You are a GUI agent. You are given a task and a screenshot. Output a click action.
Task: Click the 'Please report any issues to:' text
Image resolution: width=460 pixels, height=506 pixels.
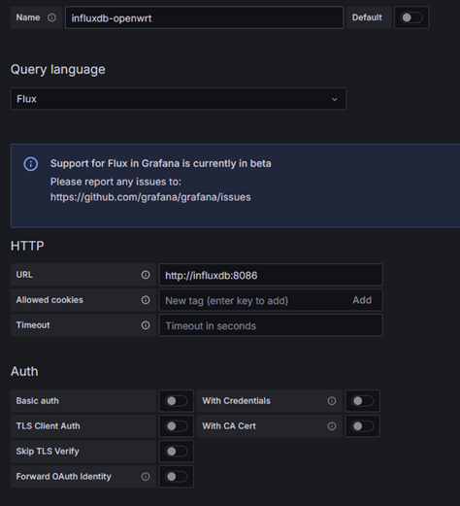[115, 182]
